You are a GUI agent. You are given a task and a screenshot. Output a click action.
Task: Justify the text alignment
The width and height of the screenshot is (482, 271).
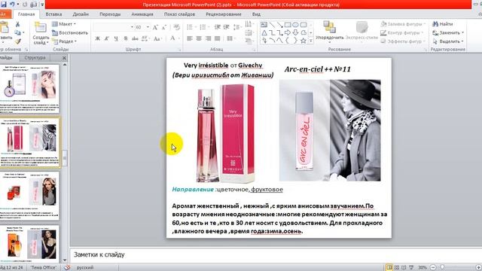(x=218, y=38)
